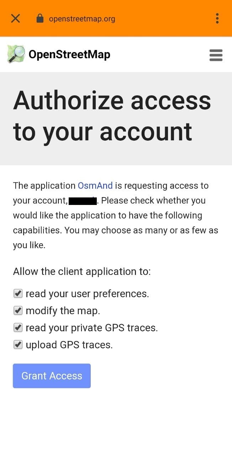Tap the site security lock icon

point(40,18)
